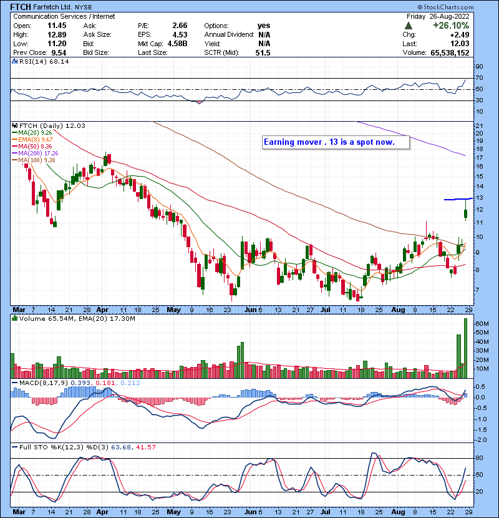This screenshot has height=518, width=499.
Task: Click the FTCH (Daily) 12.03 chart label
Action: click(x=52, y=125)
